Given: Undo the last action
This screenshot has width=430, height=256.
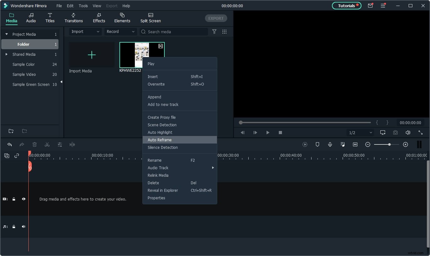Looking at the screenshot, I should pyautogui.click(x=9, y=144).
